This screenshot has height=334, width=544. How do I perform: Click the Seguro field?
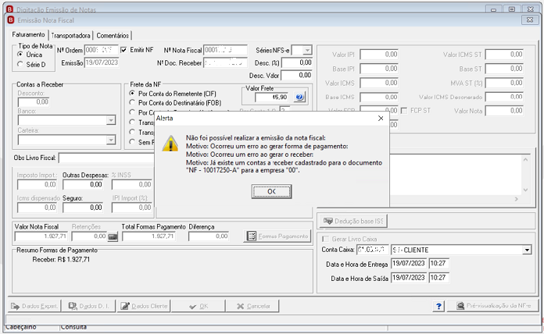[83, 208]
